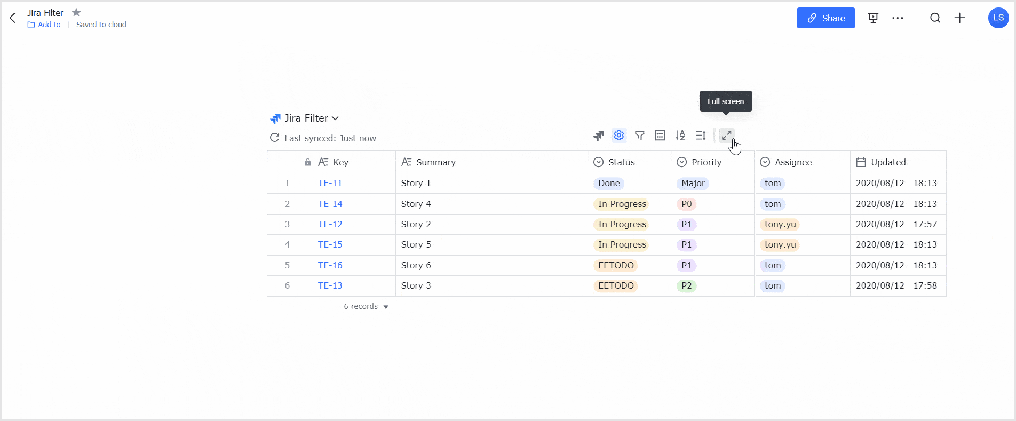Screen dimensions: 1016x421
Task: Open presentation mode icon
Action: 873,18
